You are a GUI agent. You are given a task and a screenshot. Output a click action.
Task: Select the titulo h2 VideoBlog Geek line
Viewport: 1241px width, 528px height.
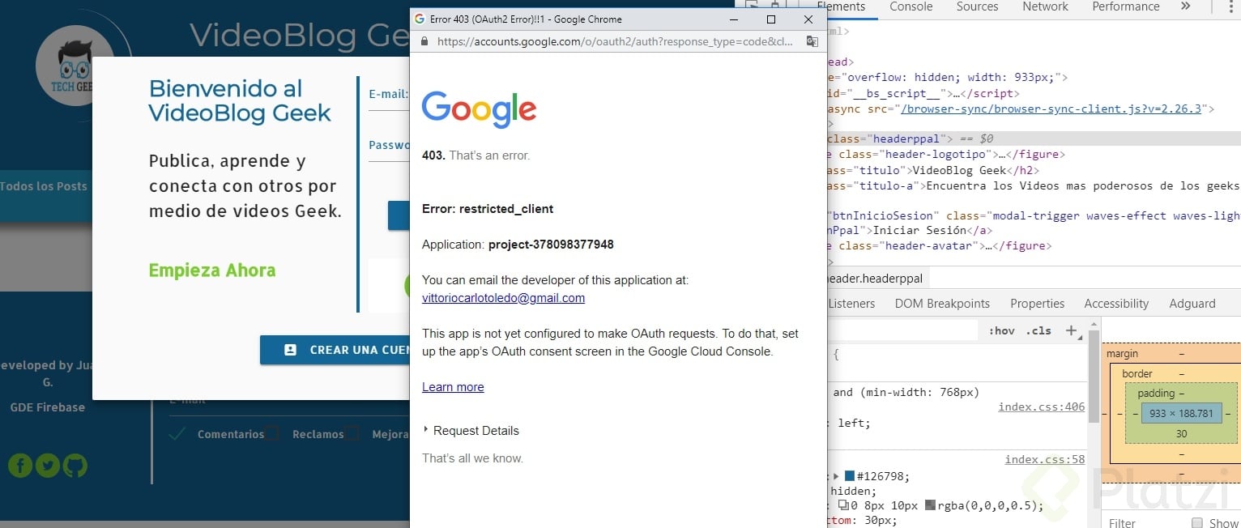tap(932, 170)
